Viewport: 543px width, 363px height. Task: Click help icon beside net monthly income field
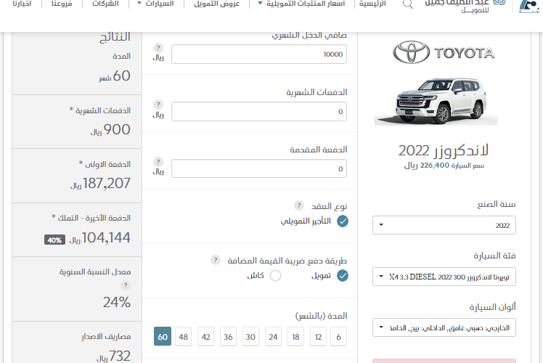[x=158, y=48]
